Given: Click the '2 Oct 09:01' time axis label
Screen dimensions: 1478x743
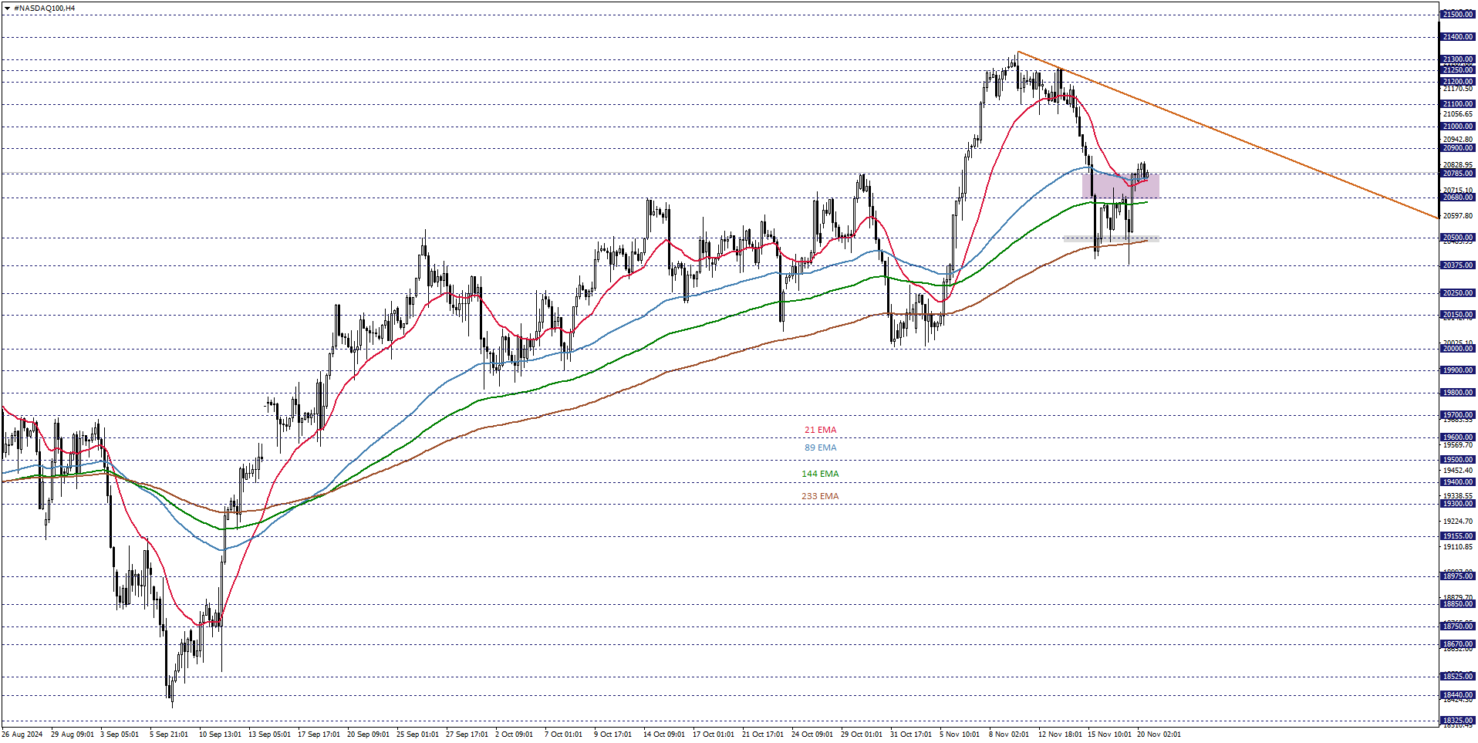Looking at the screenshot, I should coord(514,735).
